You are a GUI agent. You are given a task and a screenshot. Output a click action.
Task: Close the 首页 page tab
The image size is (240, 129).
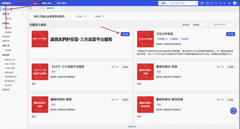(x=43, y=8)
